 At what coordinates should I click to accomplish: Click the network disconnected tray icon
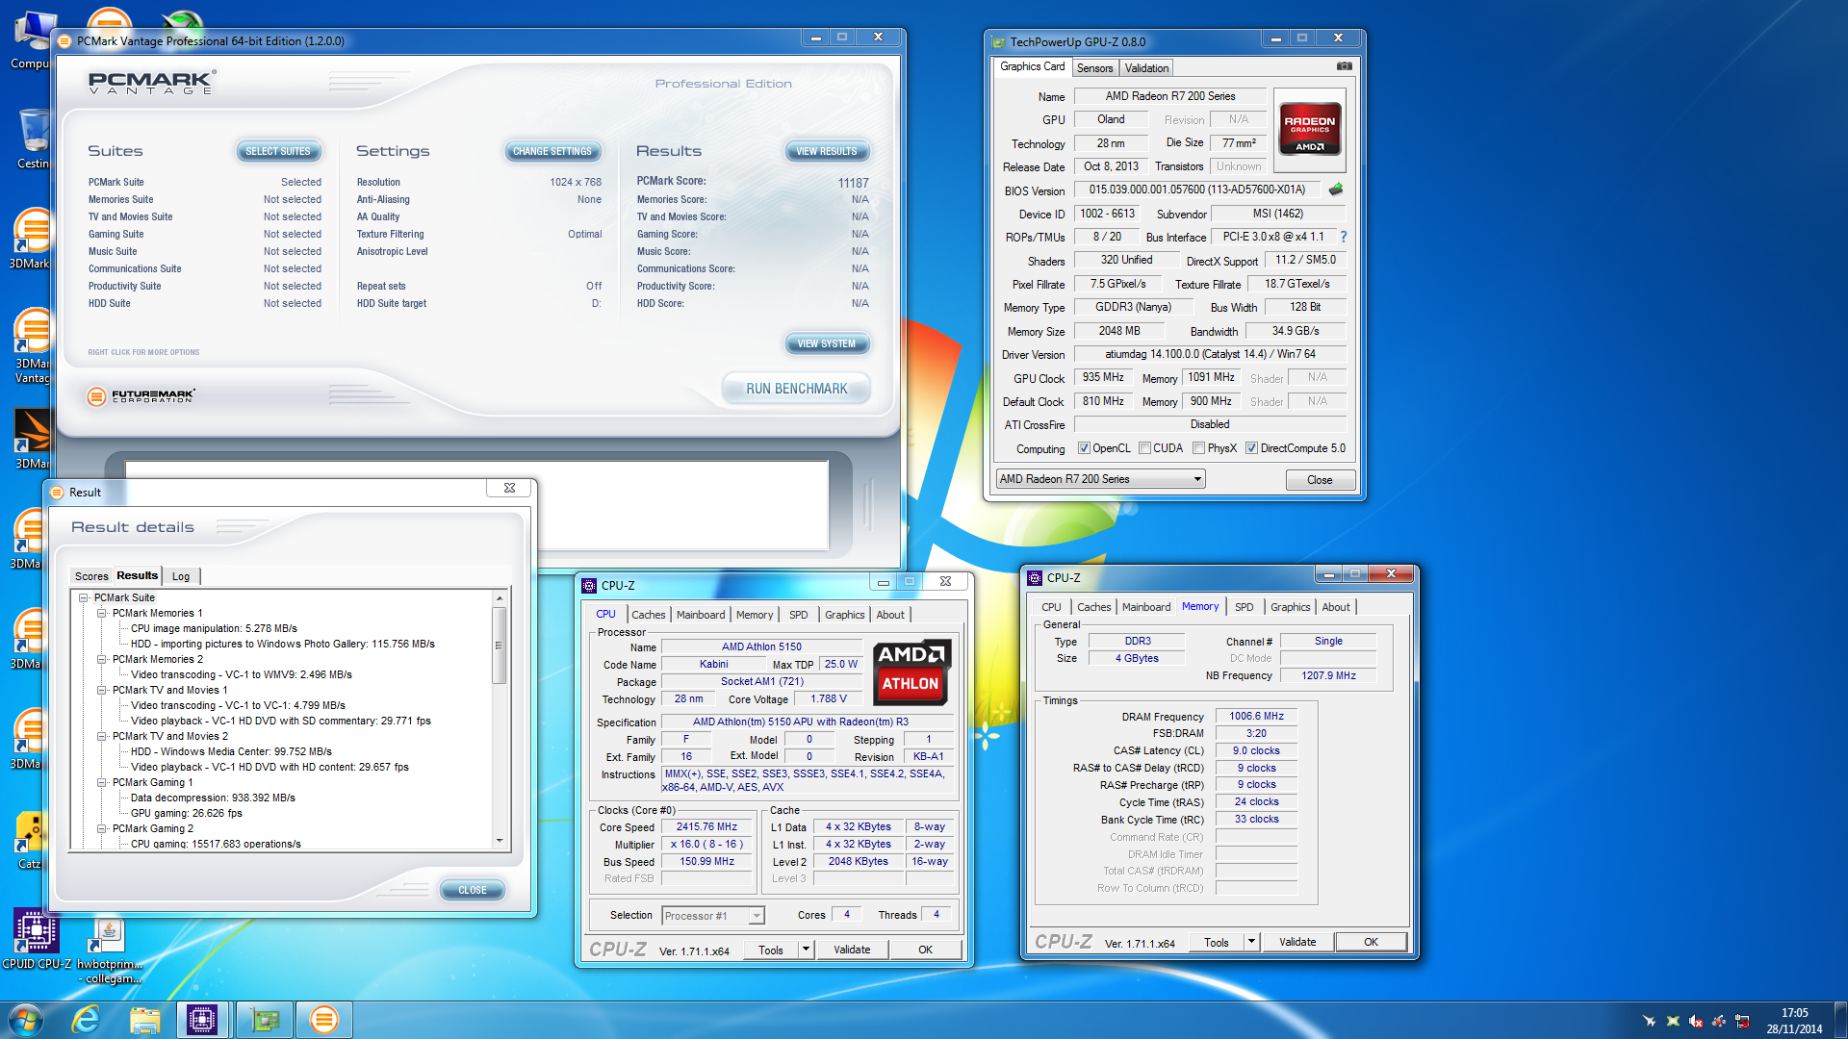click(x=1742, y=1021)
